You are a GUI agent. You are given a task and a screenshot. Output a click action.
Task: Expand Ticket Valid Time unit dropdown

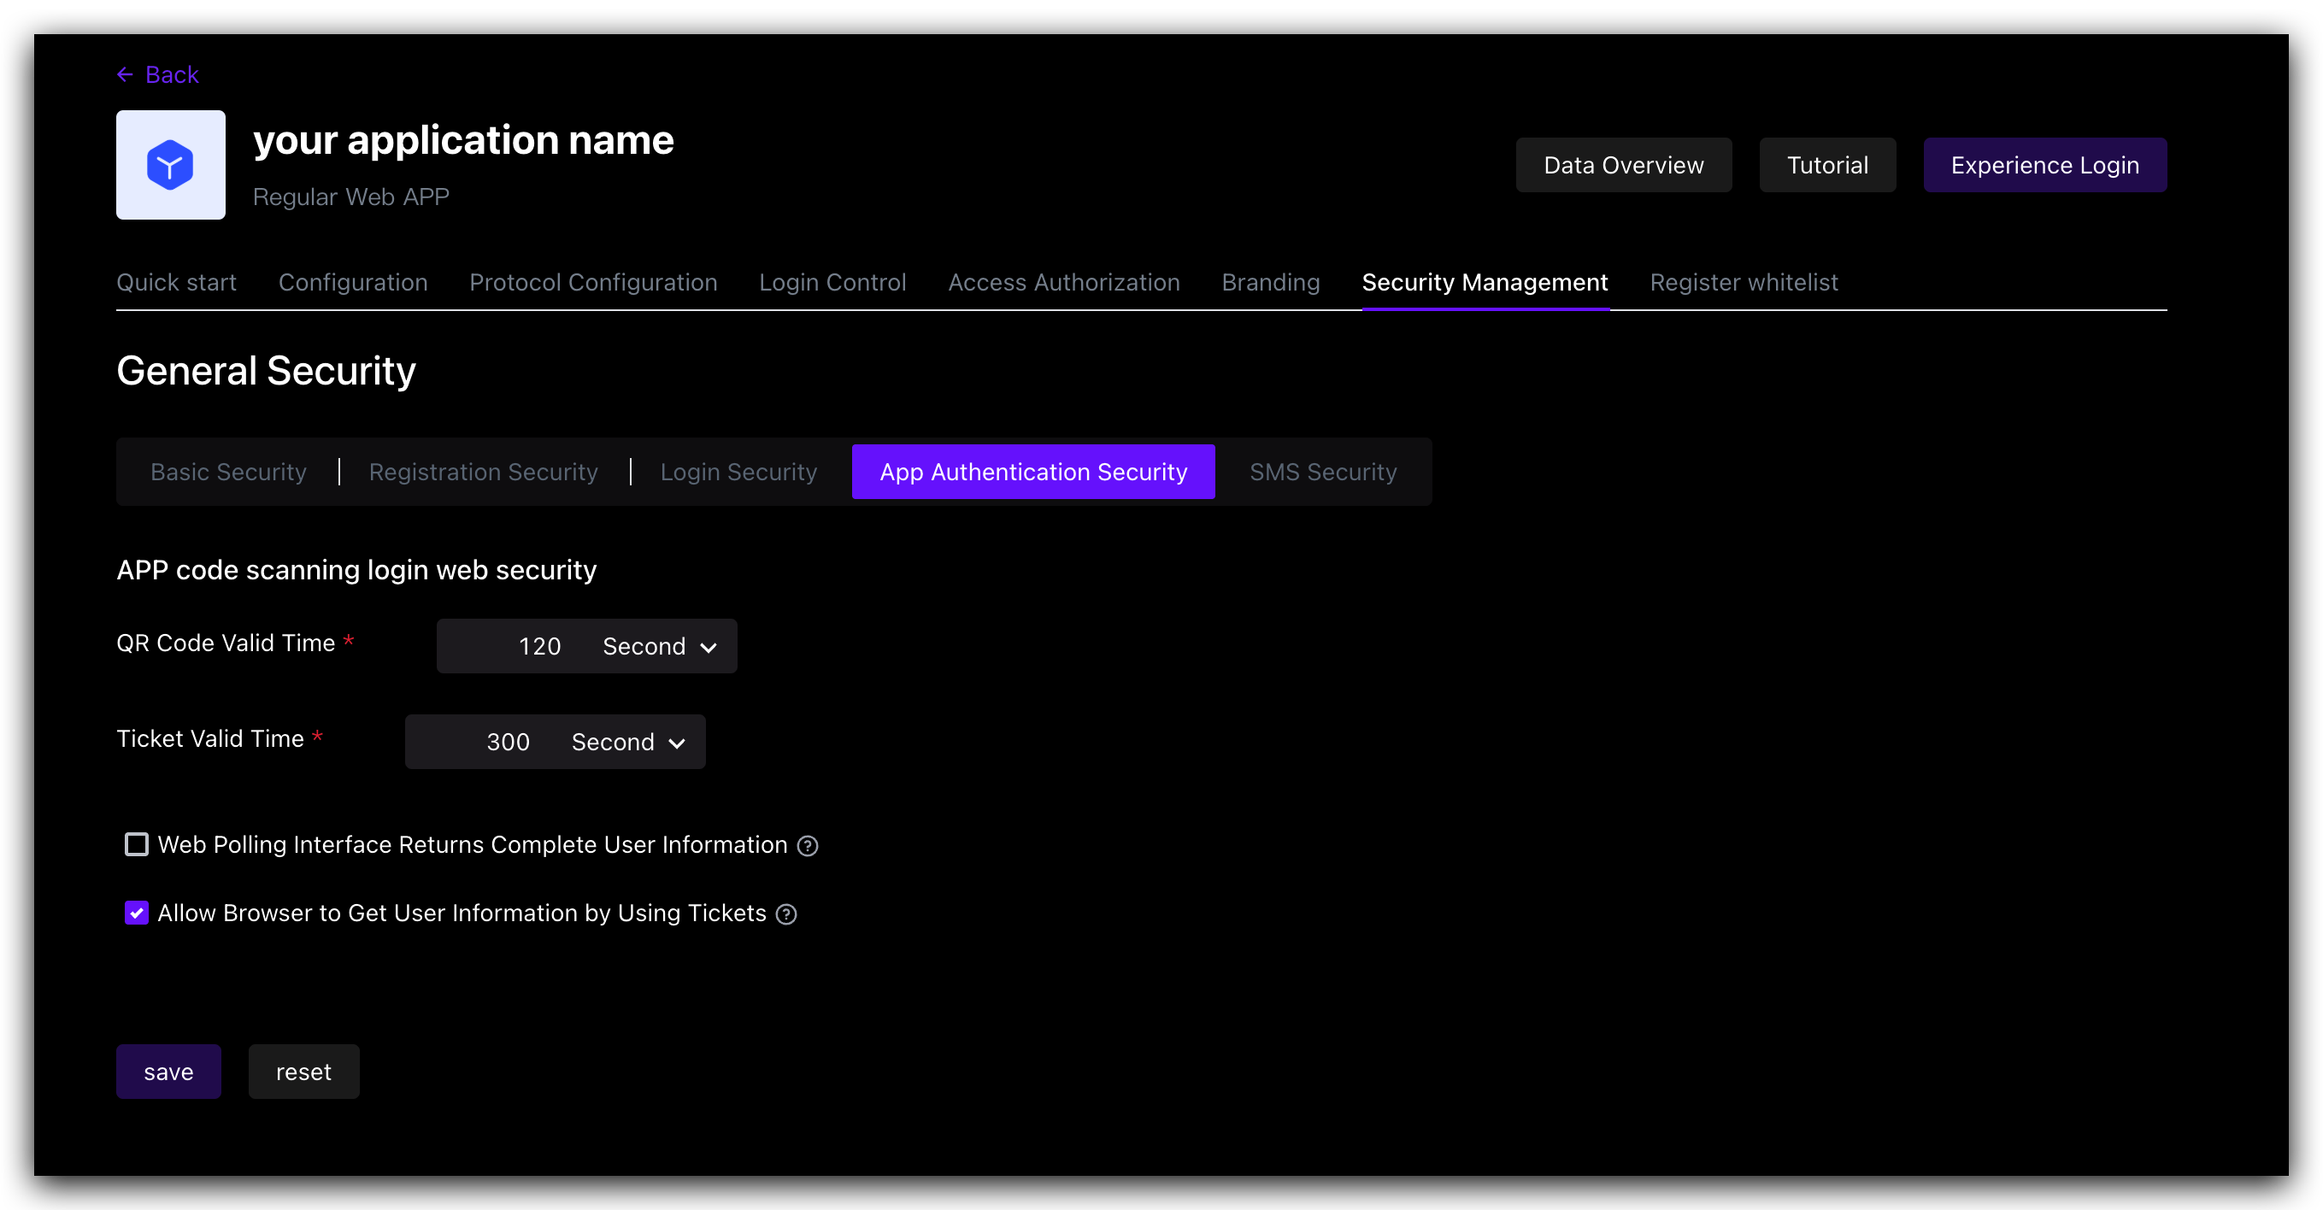pos(628,741)
